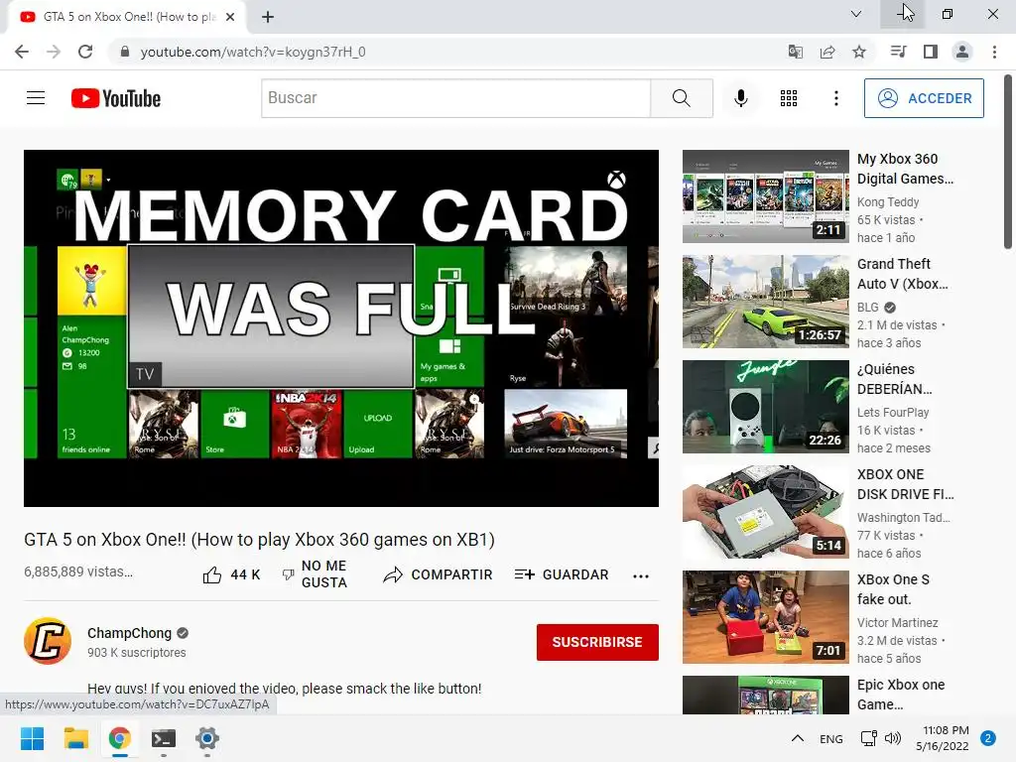This screenshot has width=1016, height=762.
Task: Click the Lets FourPlay channel name
Action: pyautogui.click(x=893, y=412)
